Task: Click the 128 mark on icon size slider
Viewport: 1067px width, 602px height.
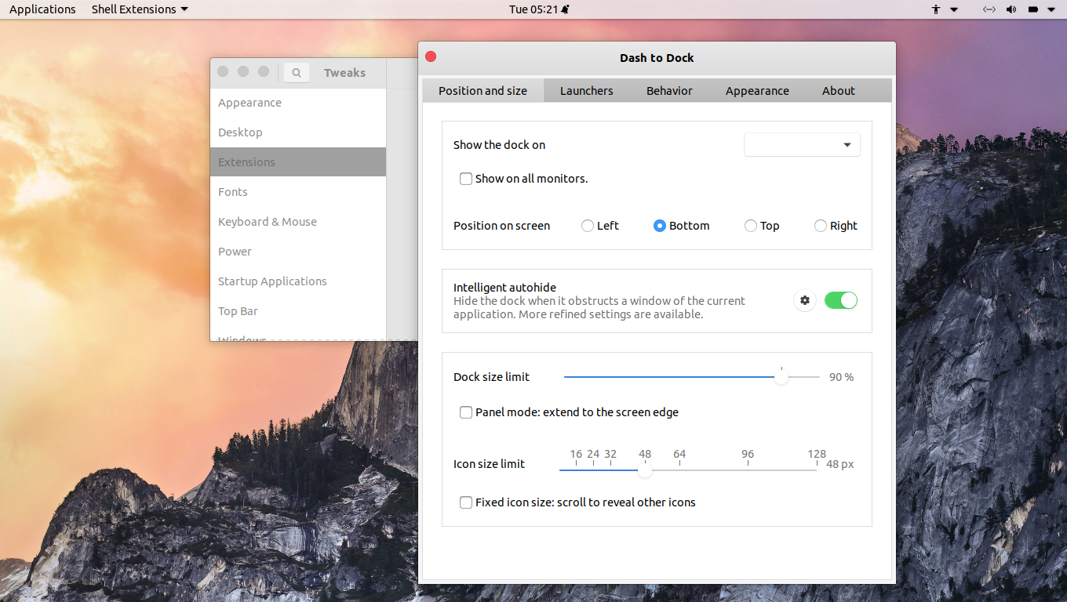Action: pyautogui.click(x=817, y=454)
